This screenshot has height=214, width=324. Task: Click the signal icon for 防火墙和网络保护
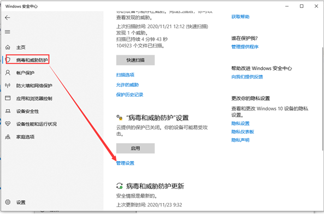(8, 85)
